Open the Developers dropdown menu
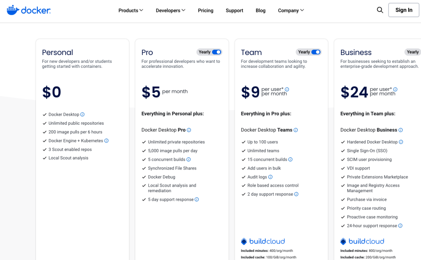 point(170,11)
